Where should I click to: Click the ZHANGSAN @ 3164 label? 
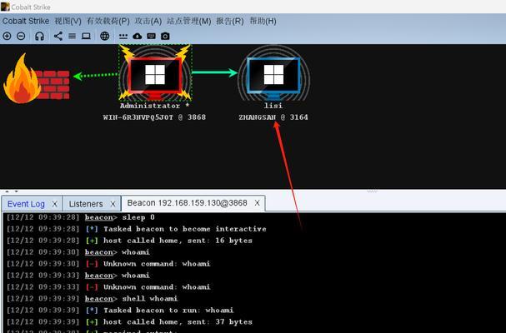pos(273,117)
